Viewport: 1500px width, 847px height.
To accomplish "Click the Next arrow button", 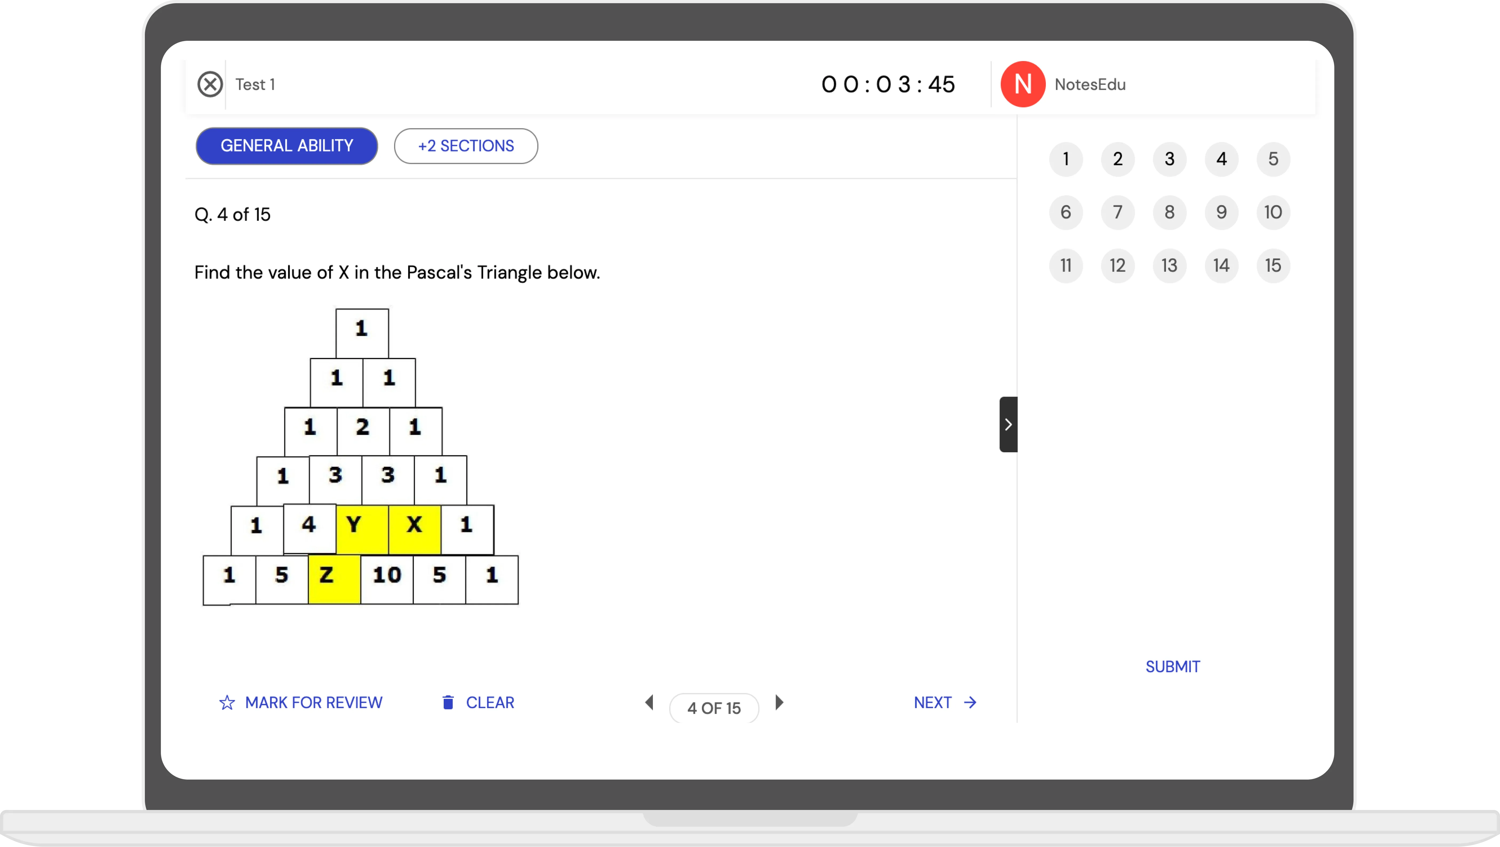I will (945, 703).
